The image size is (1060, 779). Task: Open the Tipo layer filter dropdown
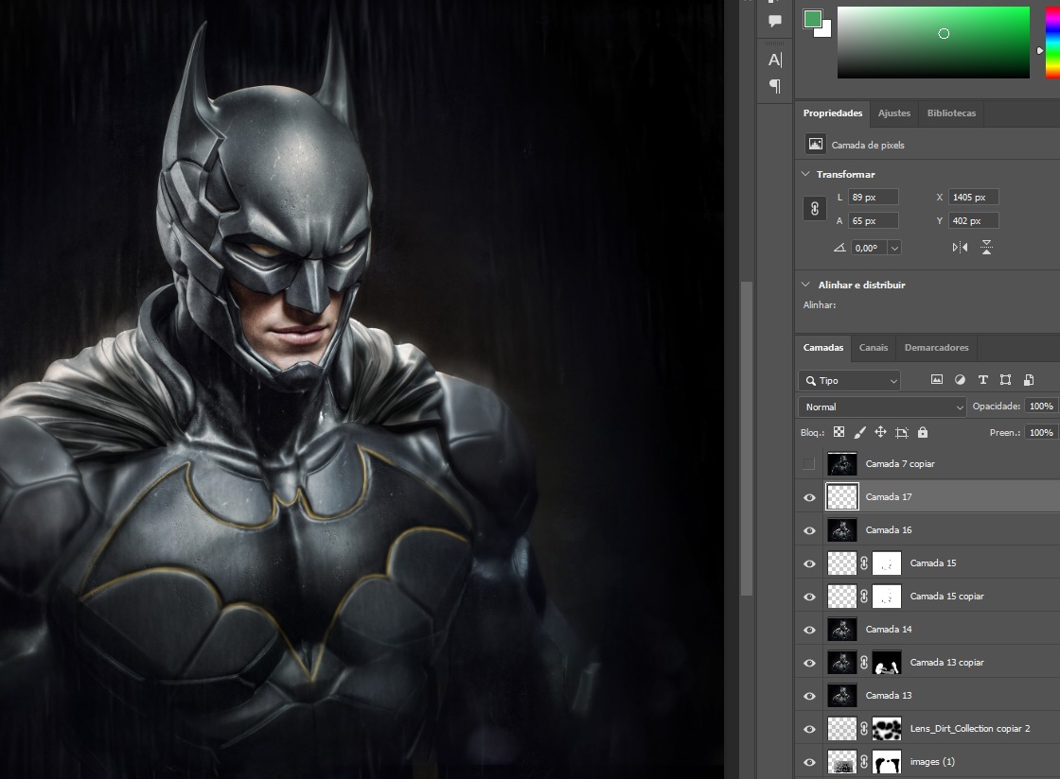click(849, 380)
